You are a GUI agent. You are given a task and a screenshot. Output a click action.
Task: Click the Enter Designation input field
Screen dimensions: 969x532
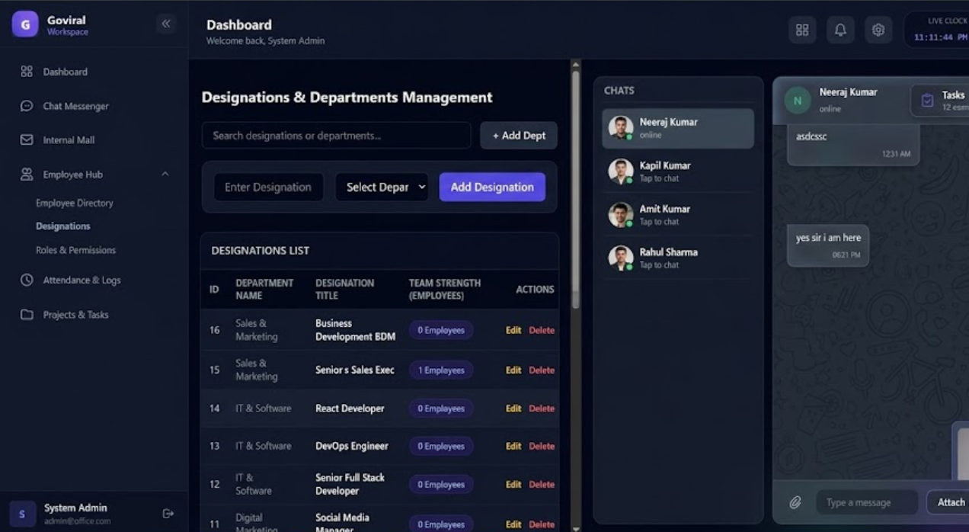[x=268, y=187]
